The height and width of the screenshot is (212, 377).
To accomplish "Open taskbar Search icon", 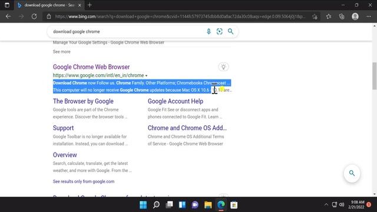I will tap(156, 205).
